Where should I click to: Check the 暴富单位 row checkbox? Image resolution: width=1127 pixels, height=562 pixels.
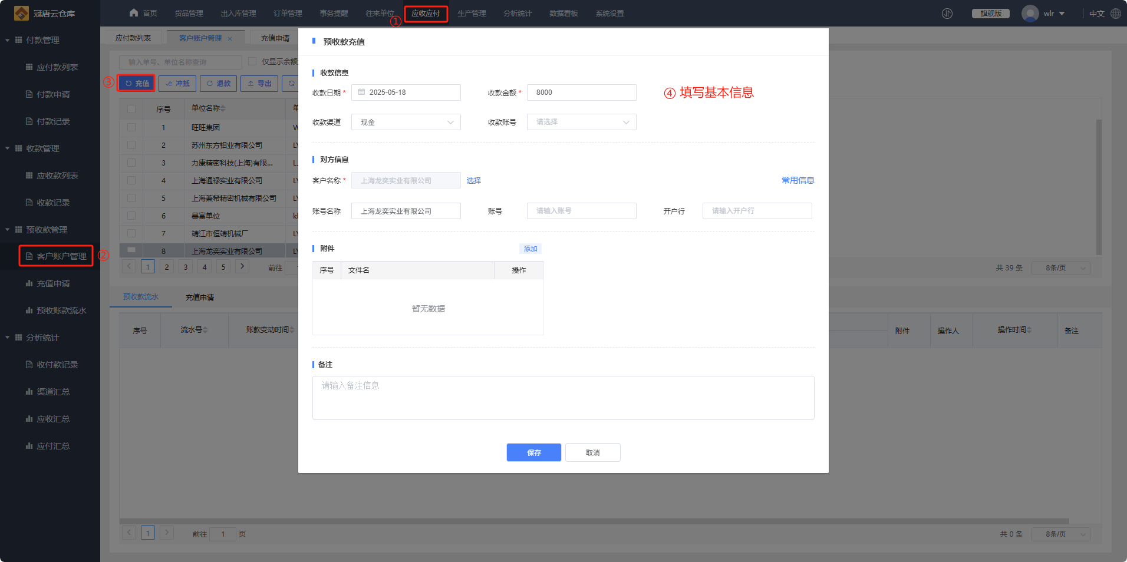coord(131,216)
